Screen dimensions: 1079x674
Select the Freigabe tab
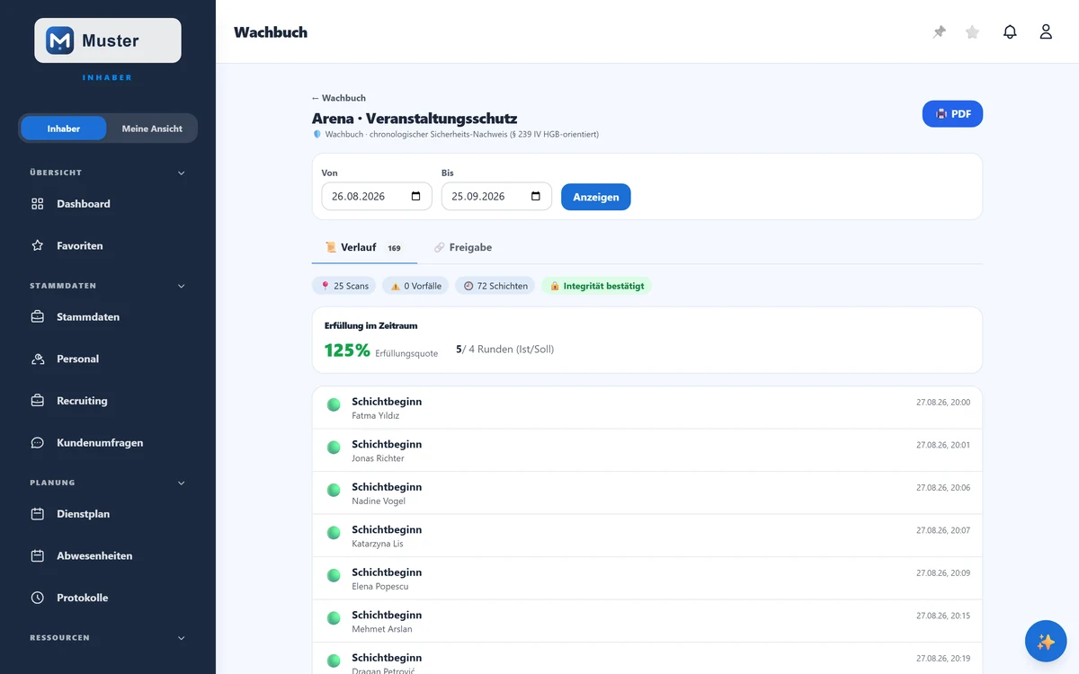point(463,247)
